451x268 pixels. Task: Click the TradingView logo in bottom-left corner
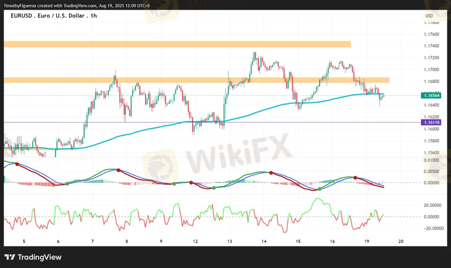tap(33, 257)
